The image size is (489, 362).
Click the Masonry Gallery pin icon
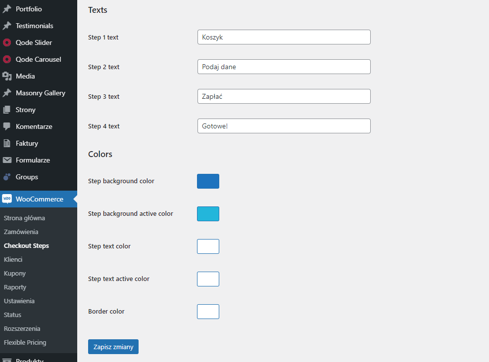[7, 93]
